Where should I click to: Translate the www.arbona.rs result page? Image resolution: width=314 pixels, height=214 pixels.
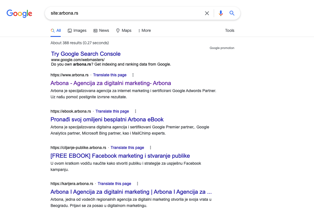pos(110,75)
